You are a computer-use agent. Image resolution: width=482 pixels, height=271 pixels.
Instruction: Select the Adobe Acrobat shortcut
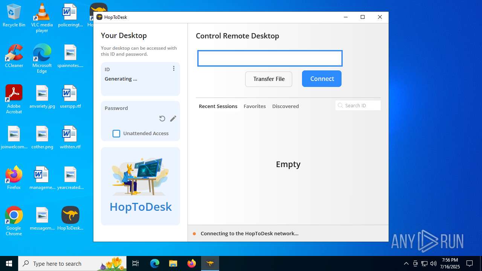coord(14,99)
